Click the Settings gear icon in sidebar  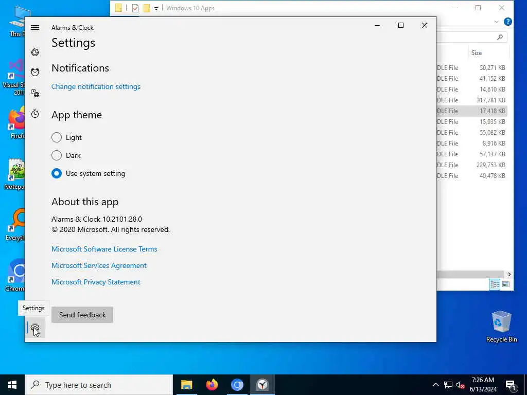[x=35, y=328]
